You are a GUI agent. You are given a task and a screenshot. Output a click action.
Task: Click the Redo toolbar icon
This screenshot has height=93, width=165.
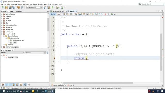(22, 7)
